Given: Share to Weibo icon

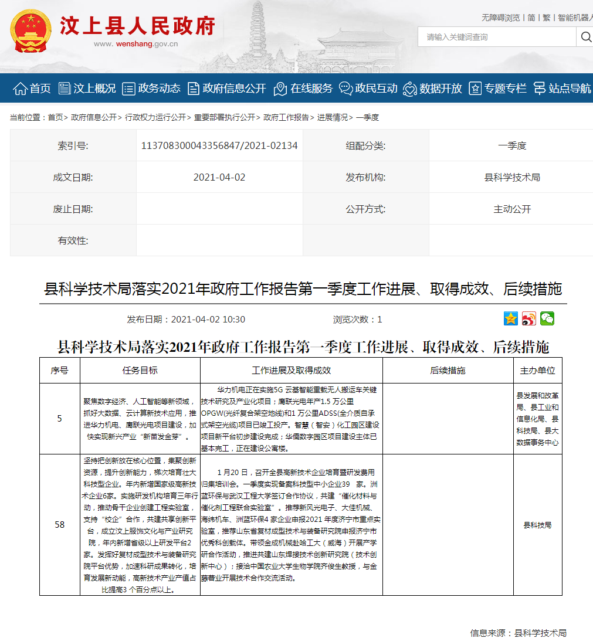Looking at the screenshot, I should (528, 318).
